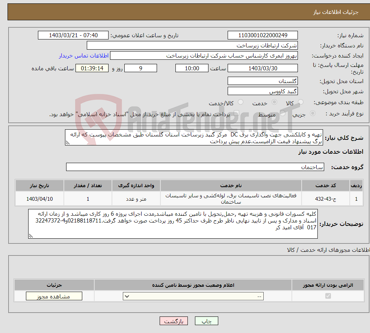Viewport: 370px width, 333px height.
Task: Click the بازگشت back button
Action: [x=174, y=321]
